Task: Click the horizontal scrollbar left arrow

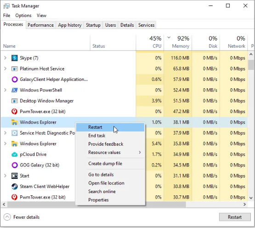Action: pos(4,205)
